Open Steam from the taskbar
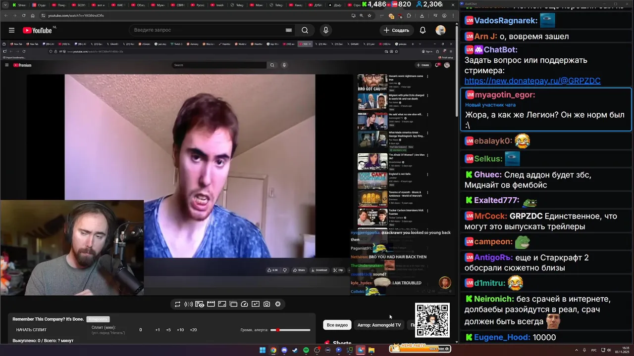634x356 pixels. (295, 350)
